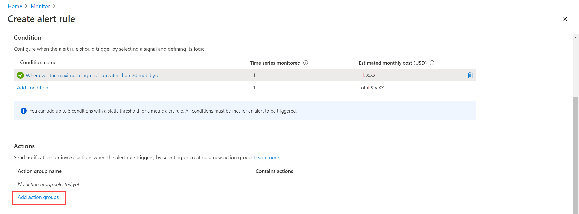Click the vertical scrollbar thumb

[x=576, y=155]
